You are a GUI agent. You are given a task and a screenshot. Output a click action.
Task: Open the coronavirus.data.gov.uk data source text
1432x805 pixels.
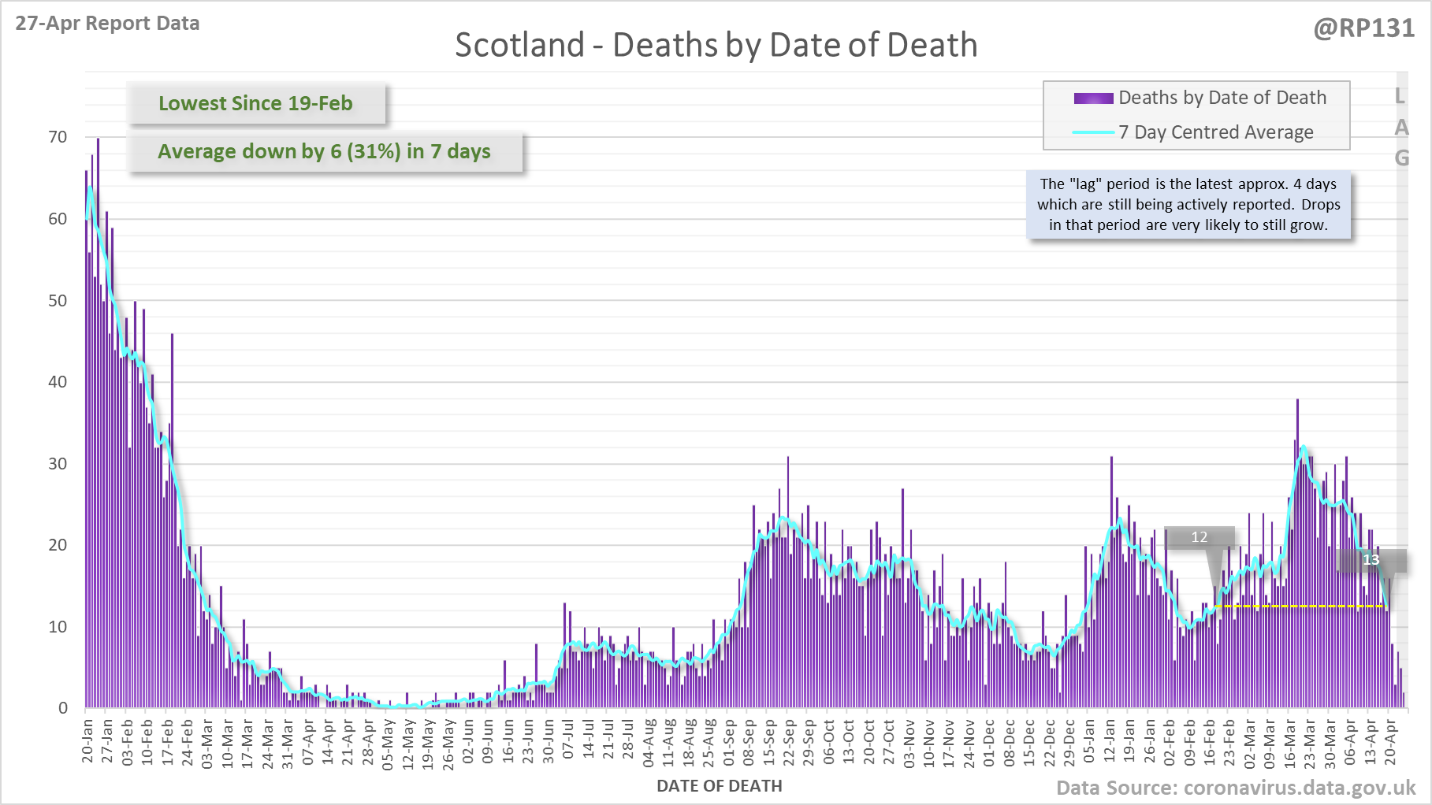(1235, 788)
